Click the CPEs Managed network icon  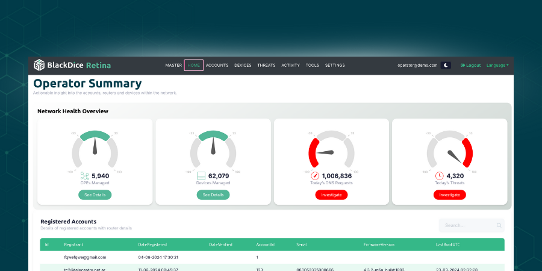(x=84, y=176)
